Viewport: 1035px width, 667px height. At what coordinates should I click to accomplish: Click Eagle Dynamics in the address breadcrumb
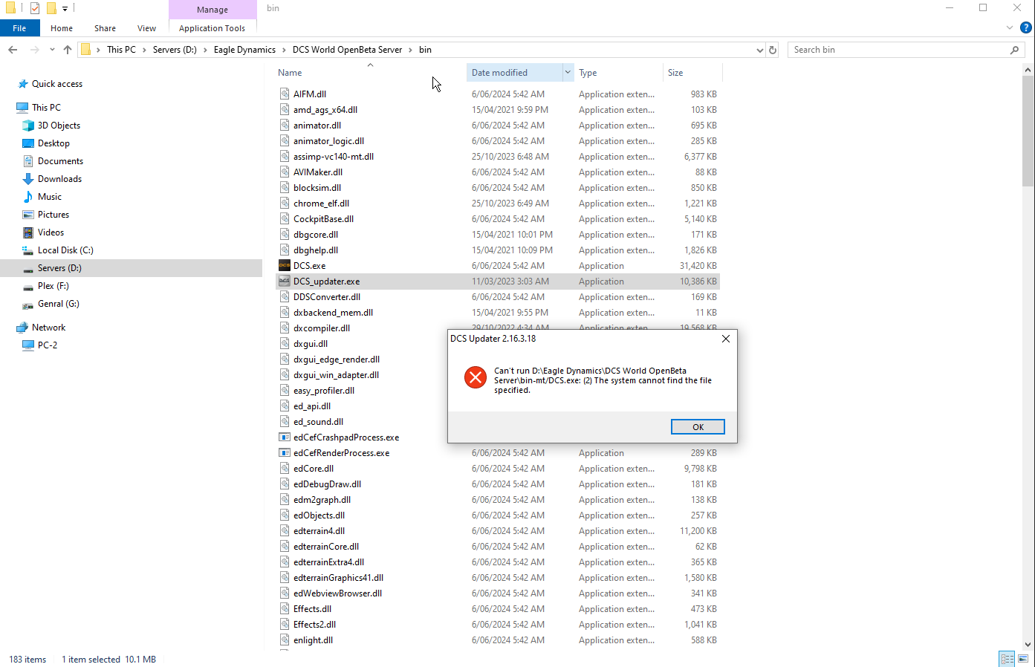point(244,50)
